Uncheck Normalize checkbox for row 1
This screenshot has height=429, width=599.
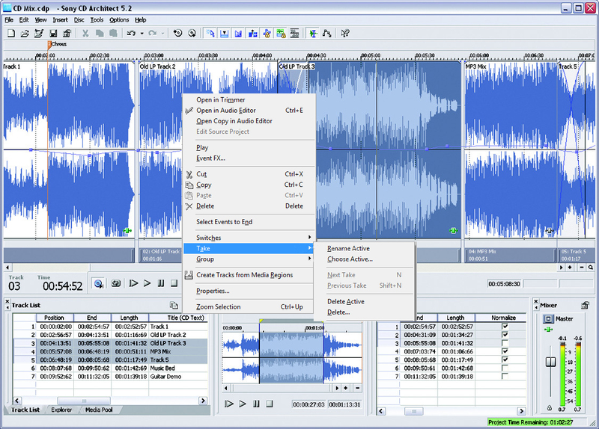pyautogui.click(x=505, y=327)
